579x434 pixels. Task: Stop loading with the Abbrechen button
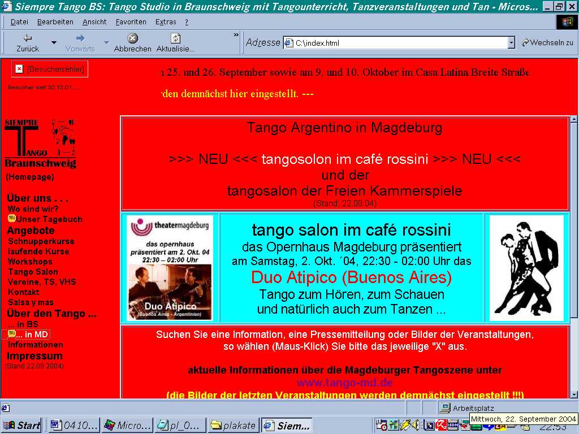(132, 43)
